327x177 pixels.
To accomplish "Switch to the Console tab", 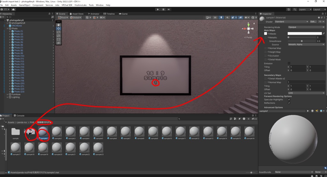I will coord(19,115).
